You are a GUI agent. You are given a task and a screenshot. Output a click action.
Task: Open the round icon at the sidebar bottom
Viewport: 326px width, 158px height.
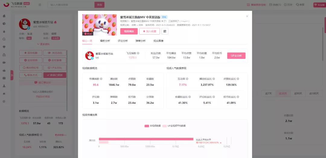[4, 101]
